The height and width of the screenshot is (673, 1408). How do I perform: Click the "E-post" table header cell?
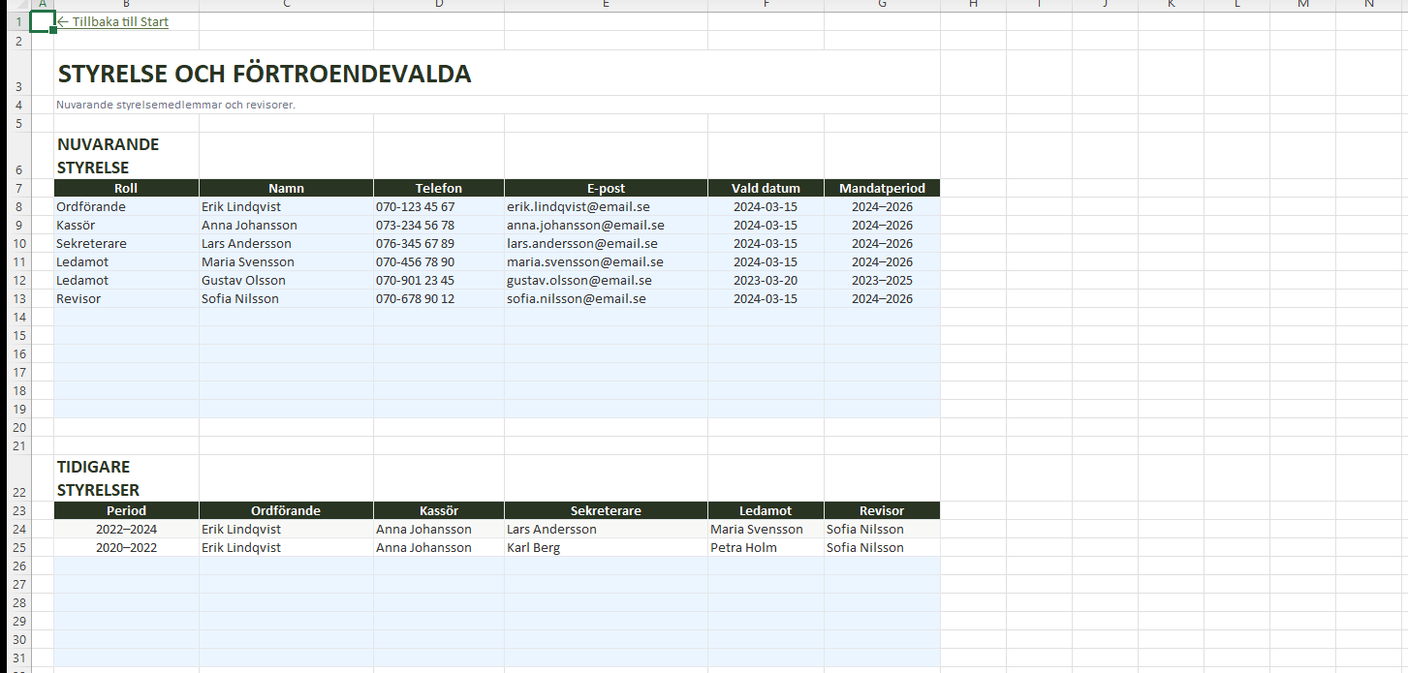click(x=606, y=188)
